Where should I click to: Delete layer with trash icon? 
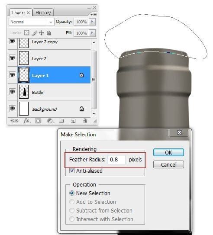pos(85,121)
